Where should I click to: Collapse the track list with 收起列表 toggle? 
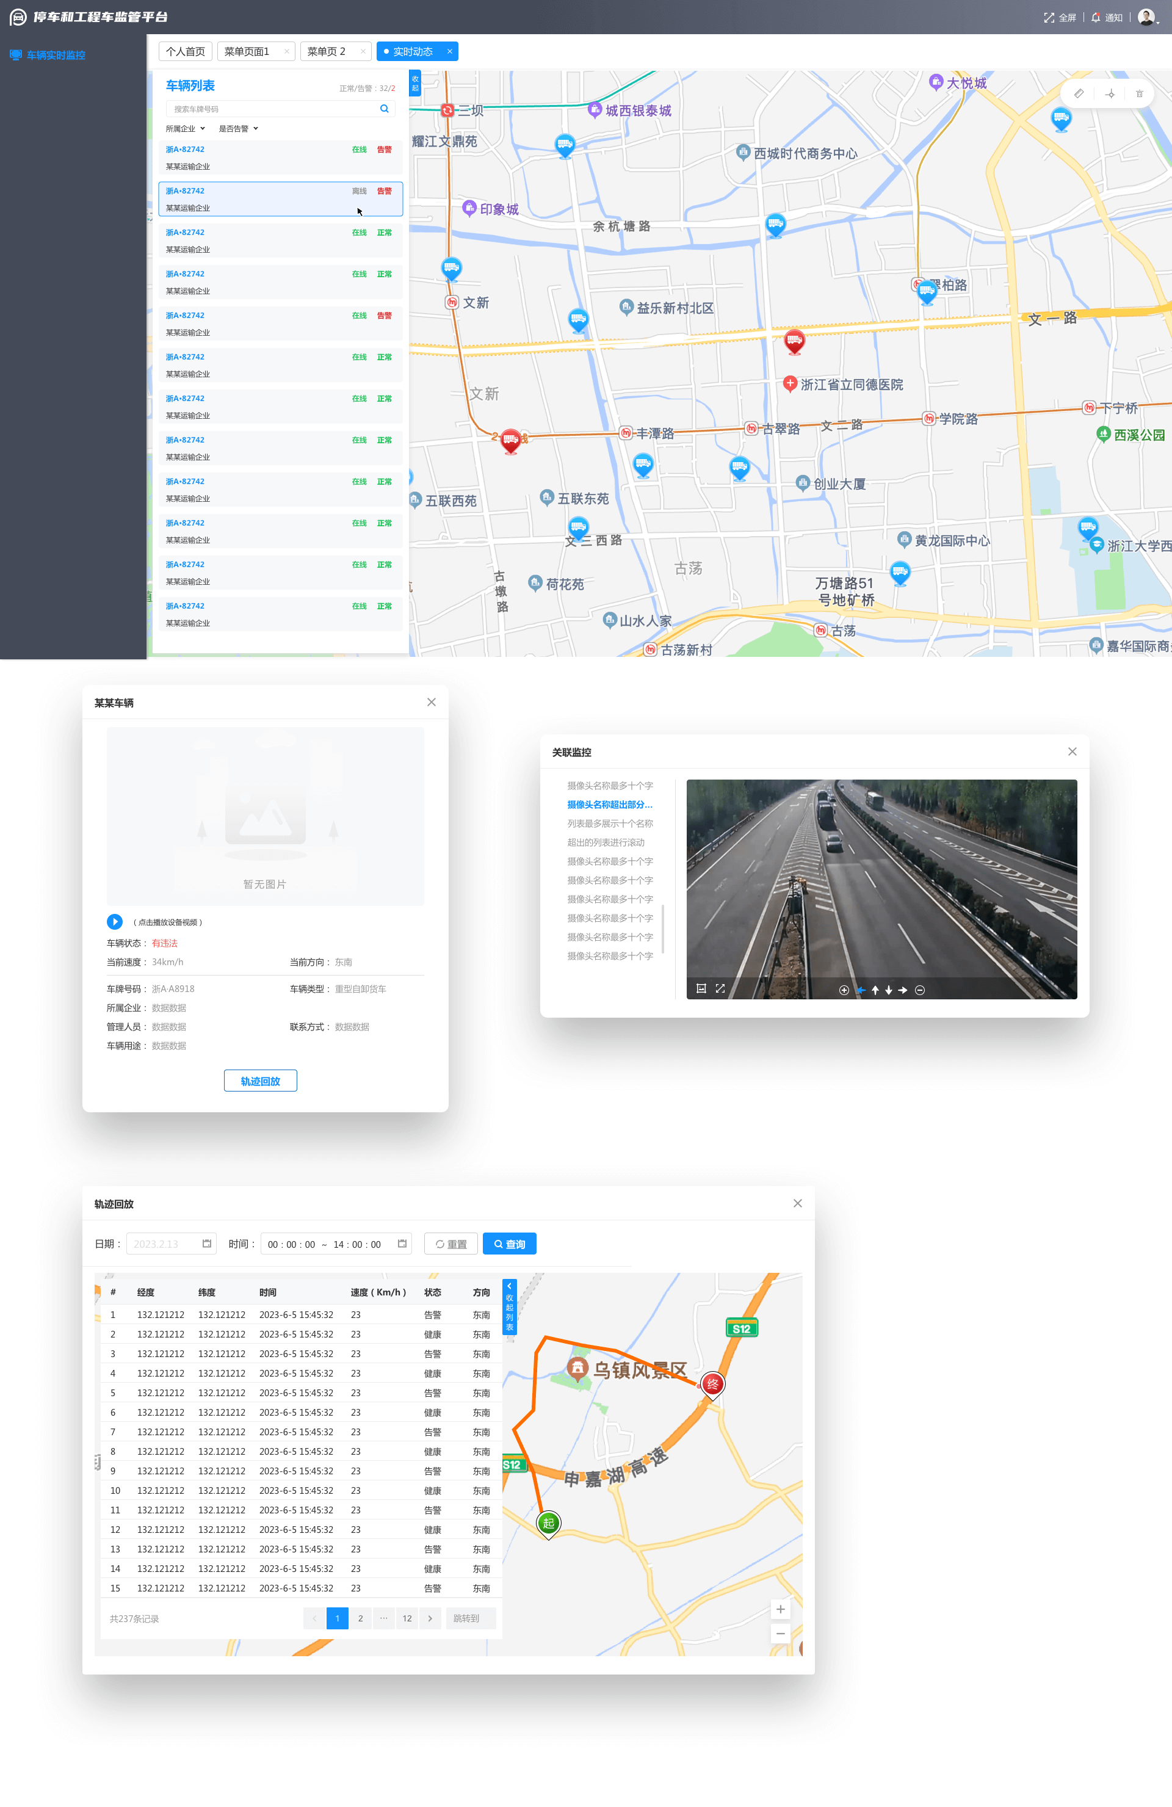pos(509,1306)
